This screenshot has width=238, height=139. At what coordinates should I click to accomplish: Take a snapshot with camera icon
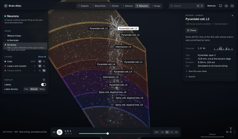point(226,6)
